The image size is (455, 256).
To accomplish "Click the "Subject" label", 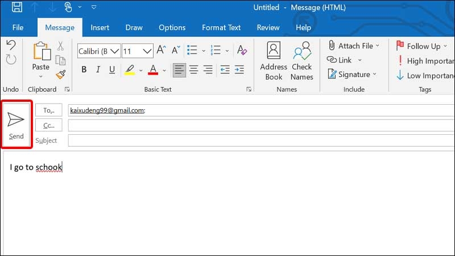I will 46,141.
